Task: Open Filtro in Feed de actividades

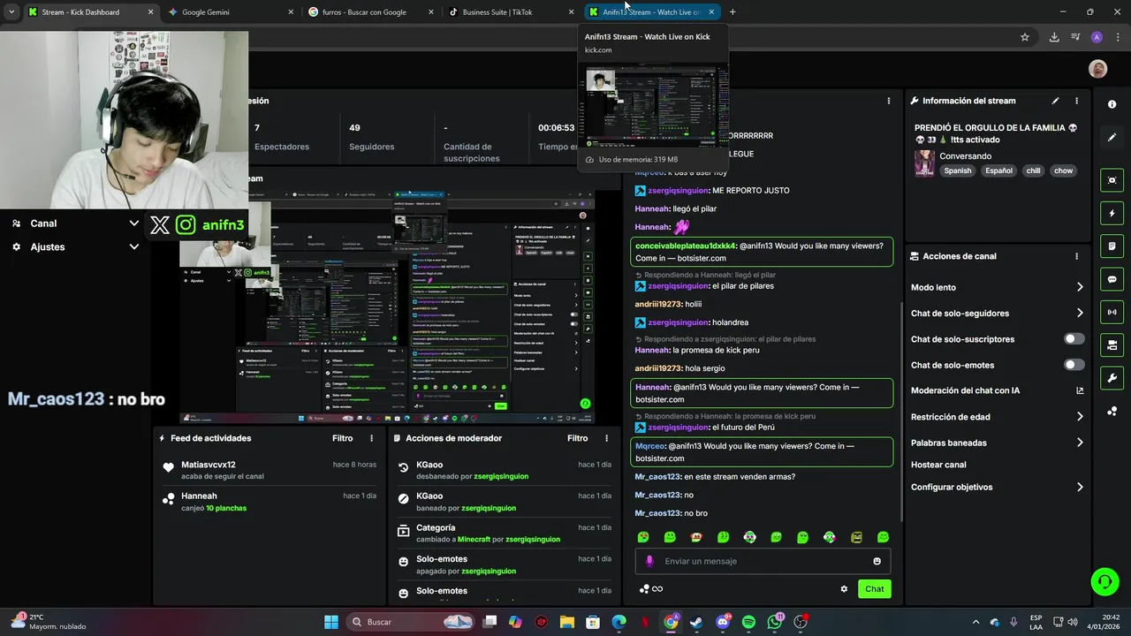Action: pyautogui.click(x=342, y=438)
